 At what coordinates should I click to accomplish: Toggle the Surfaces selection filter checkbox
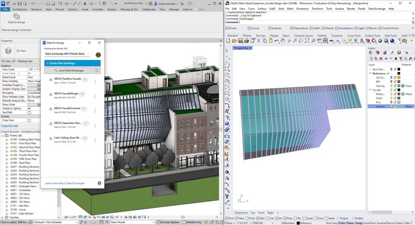pos(270,28)
